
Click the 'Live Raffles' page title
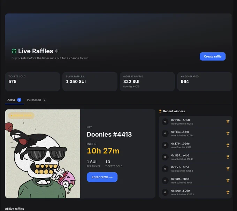click(x=36, y=51)
